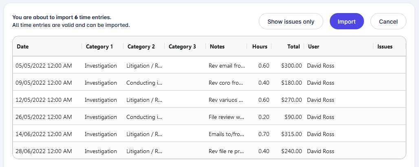Click the User column header
Viewport: 419px width, 167px height.
pos(313,46)
